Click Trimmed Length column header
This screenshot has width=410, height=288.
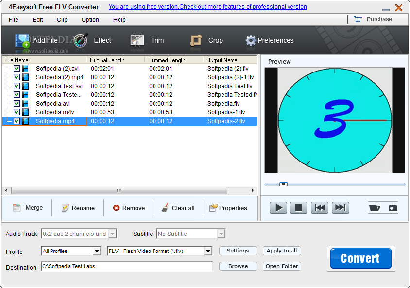coord(173,60)
